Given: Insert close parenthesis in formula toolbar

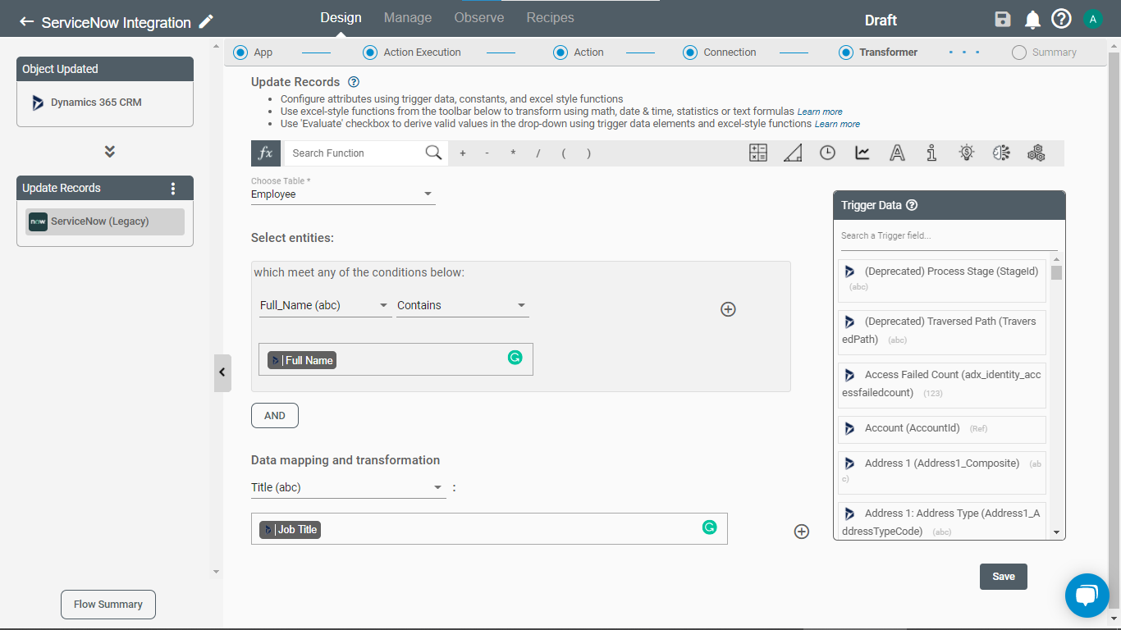Looking at the screenshot, I should pyautogui.click(x=588, y=153).
